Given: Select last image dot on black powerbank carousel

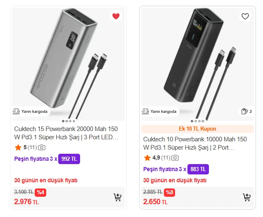Looking at the screenshot, I should coord(203,121).
